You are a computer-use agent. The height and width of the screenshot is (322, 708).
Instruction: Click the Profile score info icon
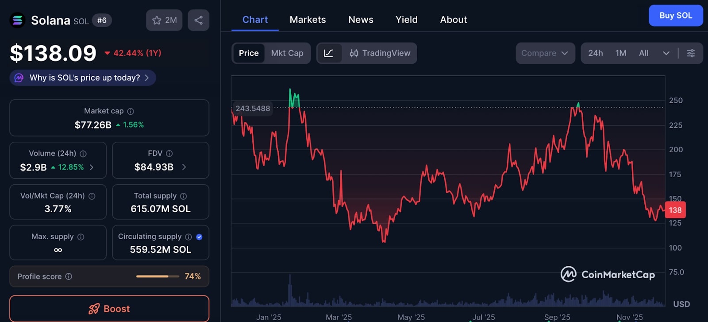coord(69,276)
